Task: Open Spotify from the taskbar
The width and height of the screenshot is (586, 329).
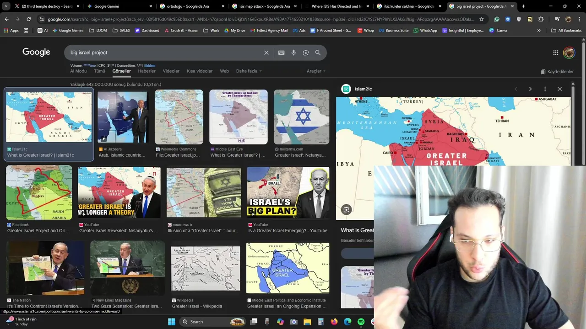Action: point(361,322)
